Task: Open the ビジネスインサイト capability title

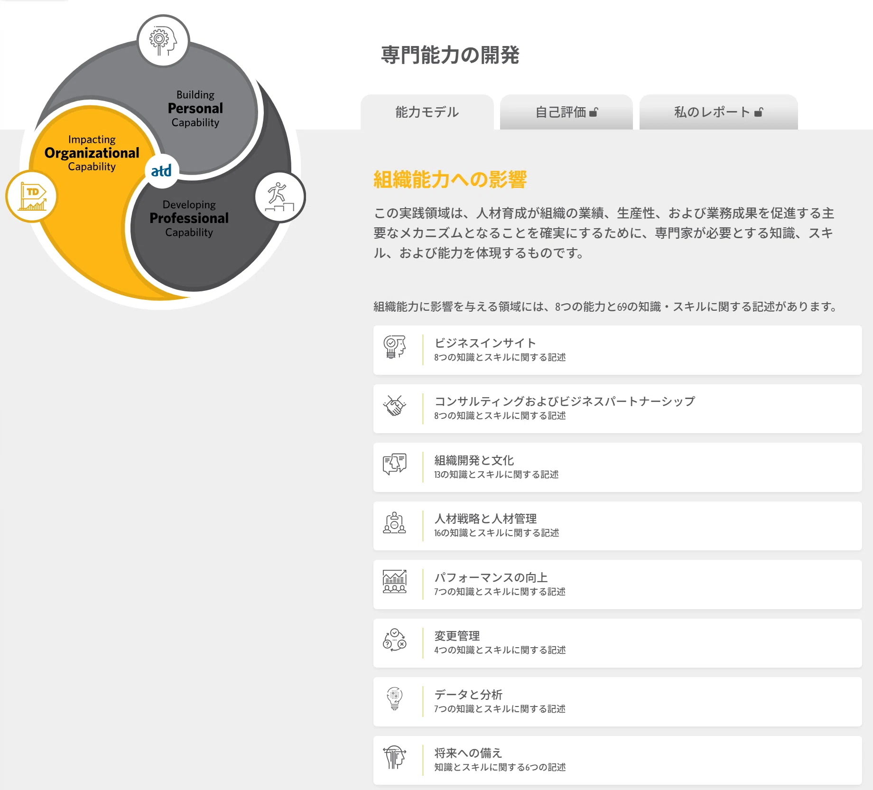Action: pos(485,343)
